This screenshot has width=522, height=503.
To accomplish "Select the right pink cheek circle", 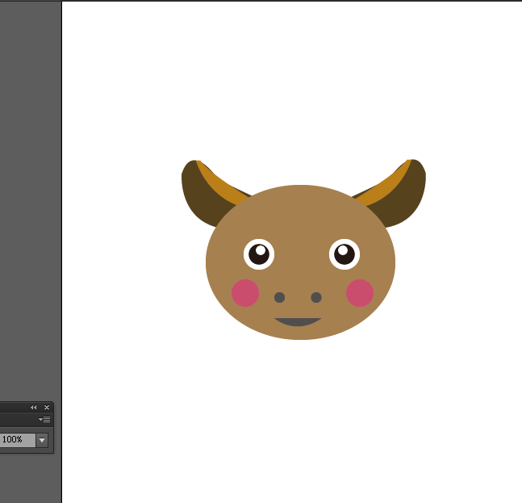I will tap(360, 293).
